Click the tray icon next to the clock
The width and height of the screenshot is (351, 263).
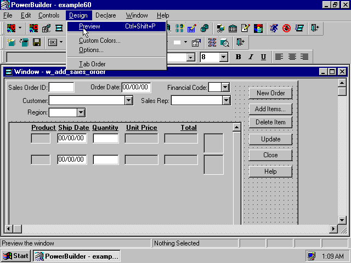click(312, 256)
